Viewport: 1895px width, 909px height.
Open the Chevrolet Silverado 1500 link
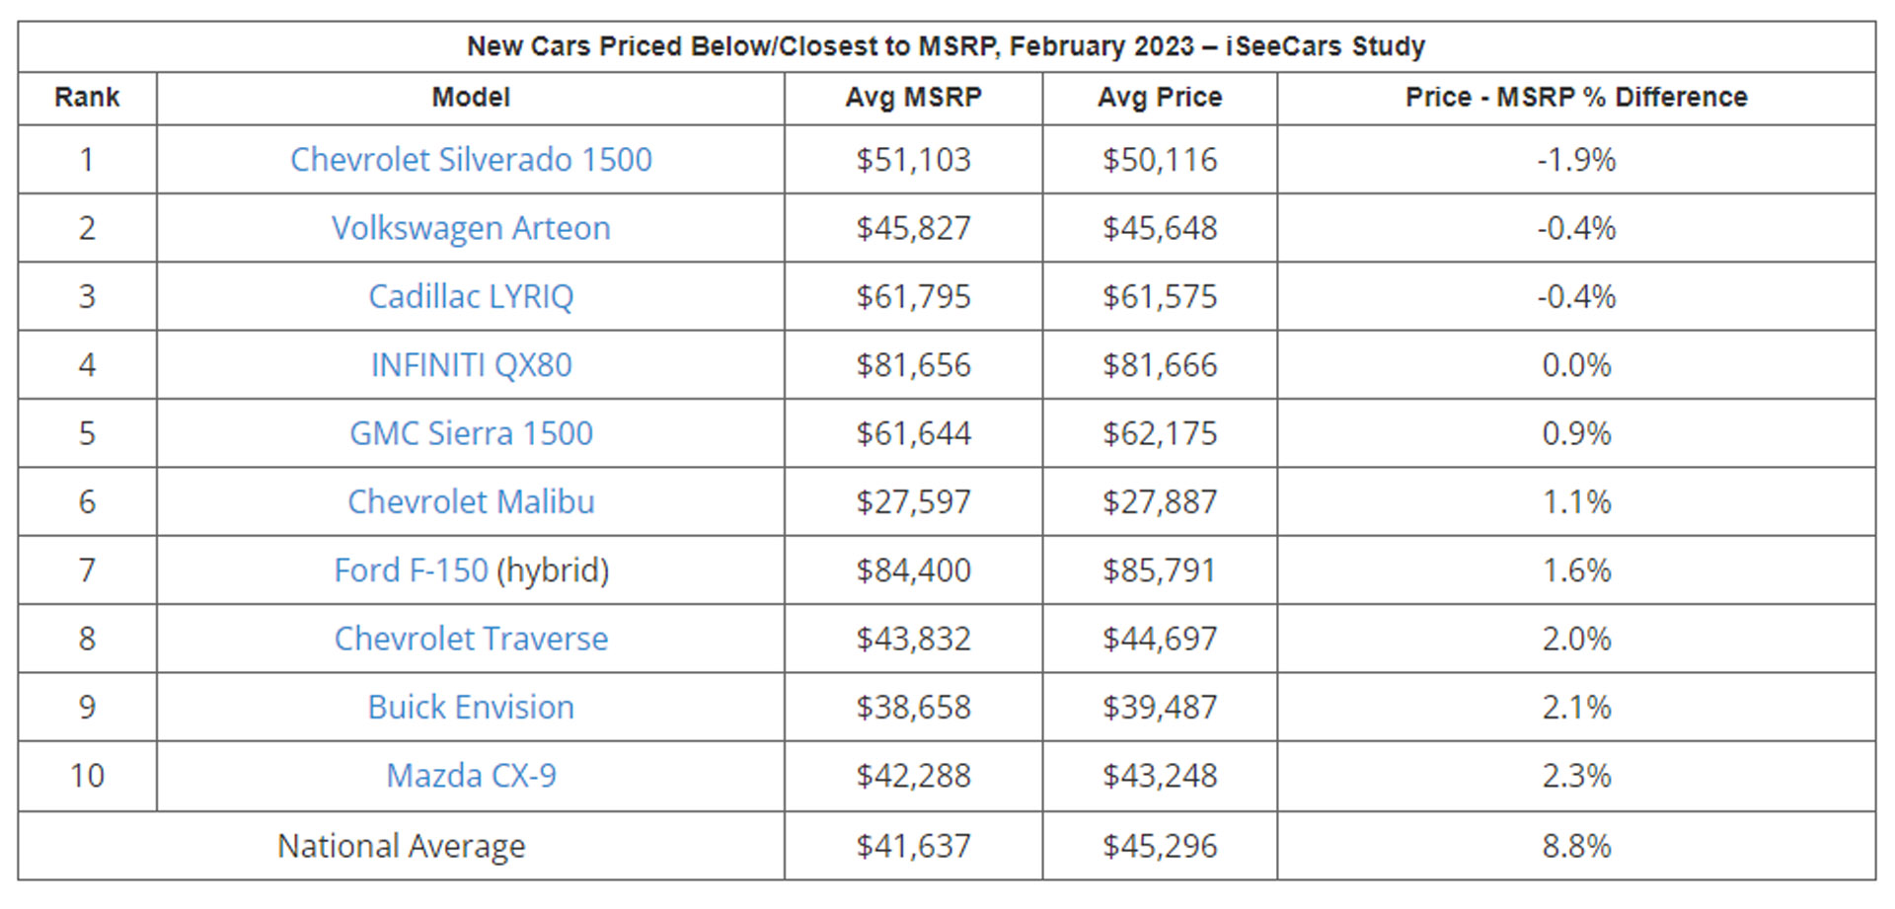[471, 160]
